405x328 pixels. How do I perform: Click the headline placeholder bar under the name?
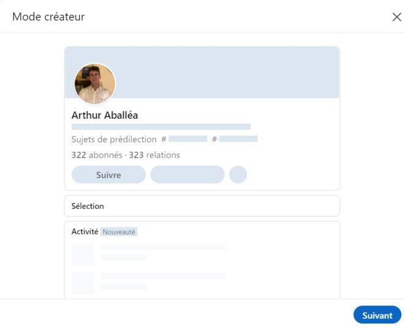click(161, 127)
